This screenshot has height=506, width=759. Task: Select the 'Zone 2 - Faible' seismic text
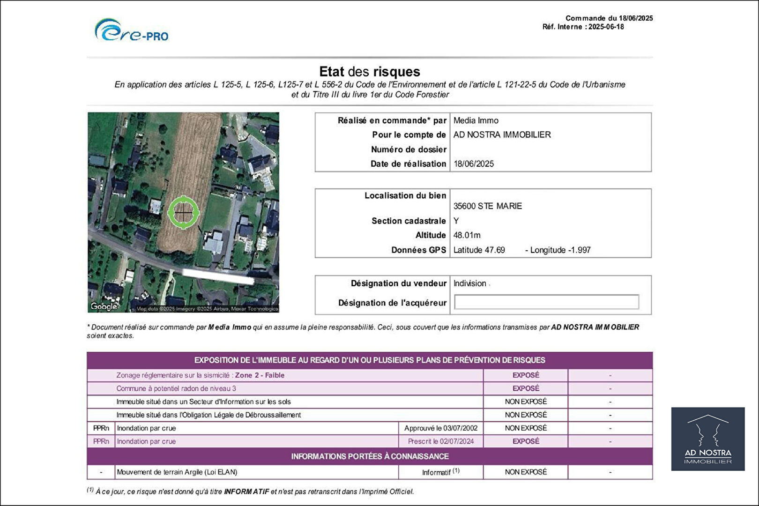tap(260, 375)
